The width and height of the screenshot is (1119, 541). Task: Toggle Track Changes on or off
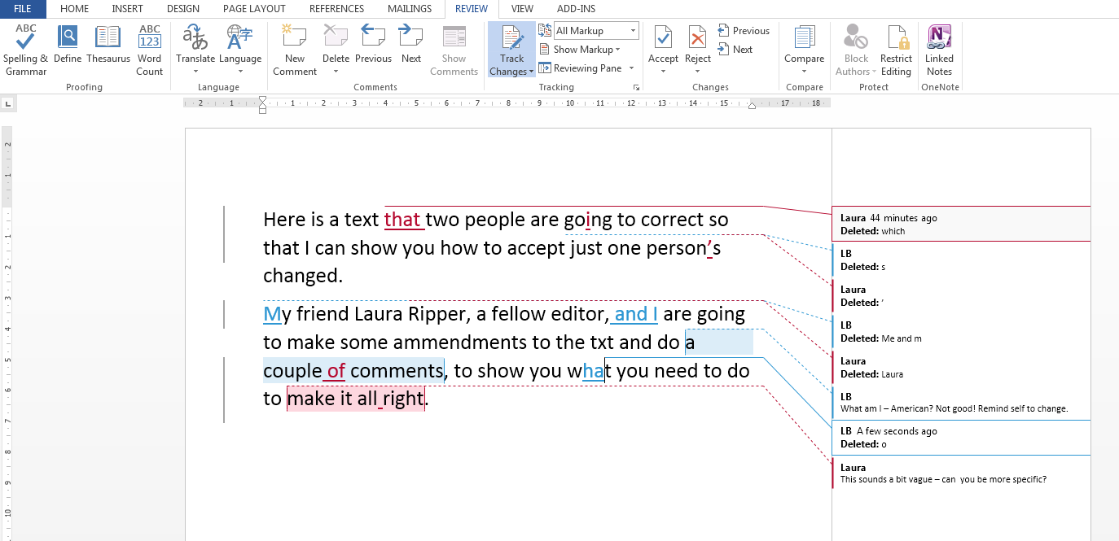click(x=511, y=41)
